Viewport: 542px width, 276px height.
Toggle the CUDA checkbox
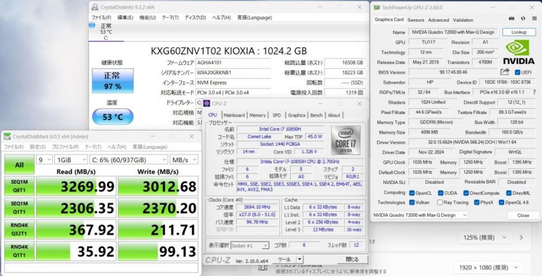[x=441, y=193]
